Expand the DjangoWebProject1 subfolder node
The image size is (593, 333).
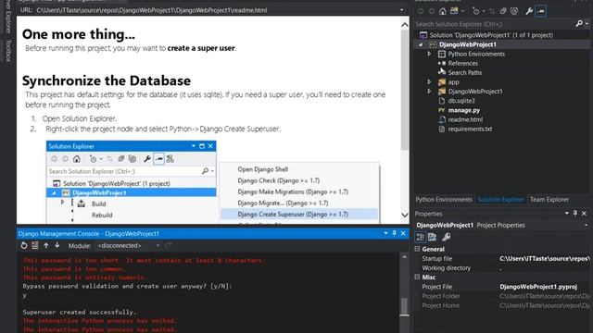pyautogui.click(x=429, y=92)
